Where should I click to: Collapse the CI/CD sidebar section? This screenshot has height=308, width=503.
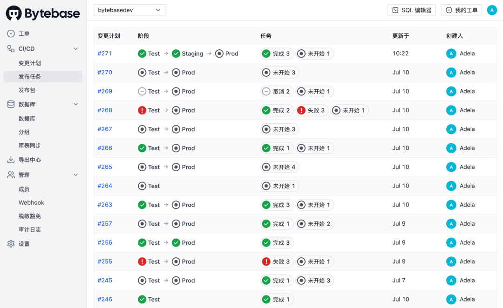[x=76, y=49]
